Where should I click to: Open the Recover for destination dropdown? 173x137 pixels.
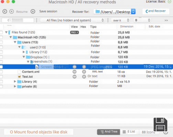[x=114, y=12]
